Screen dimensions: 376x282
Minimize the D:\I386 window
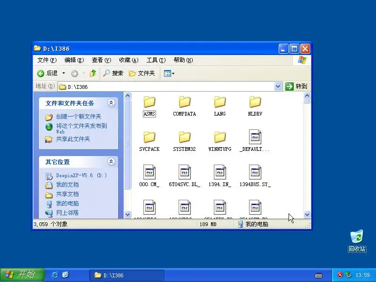pos(283,49)
